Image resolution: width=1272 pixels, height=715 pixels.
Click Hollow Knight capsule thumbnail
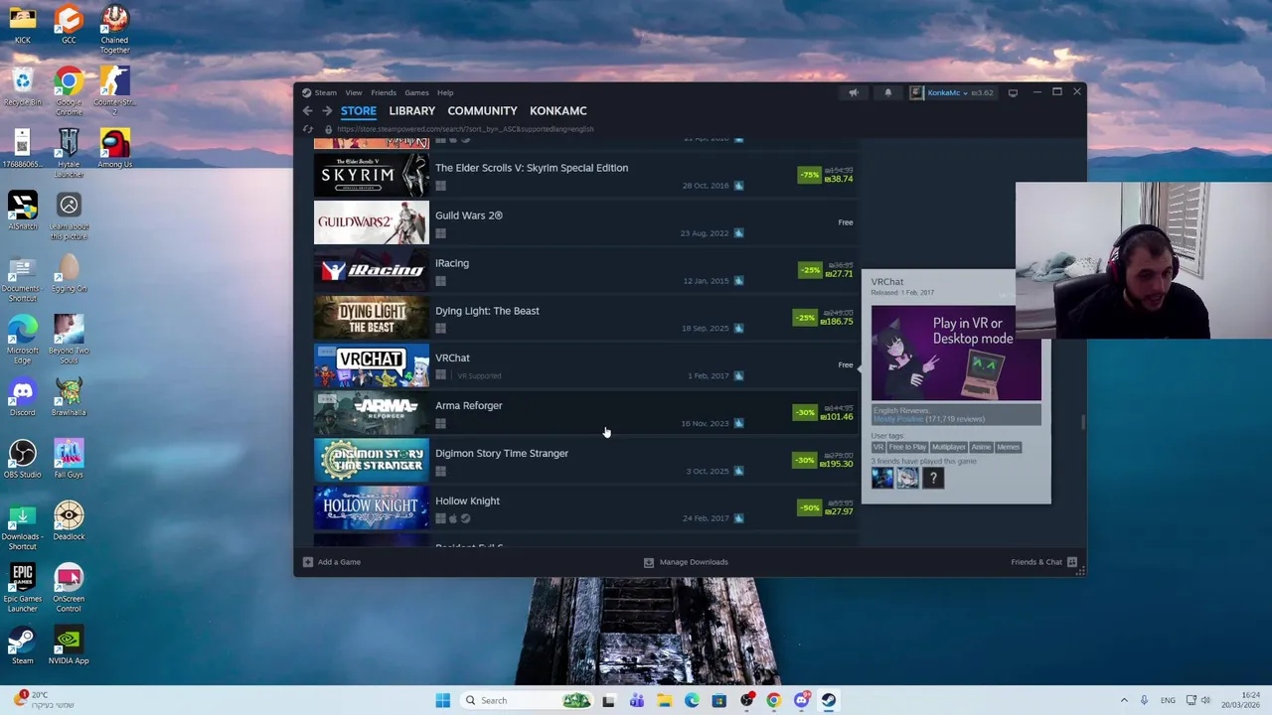coord(372,509)
